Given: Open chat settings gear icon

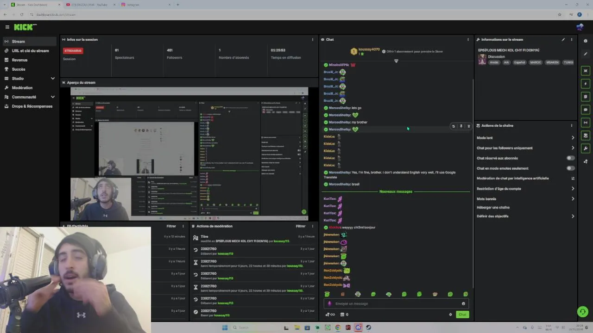Looking at the screenshot, I should [x=450, y=314].
